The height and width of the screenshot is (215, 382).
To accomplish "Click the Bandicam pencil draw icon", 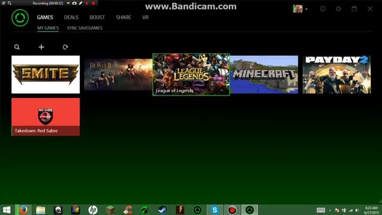I will click(x=81, y=3).
